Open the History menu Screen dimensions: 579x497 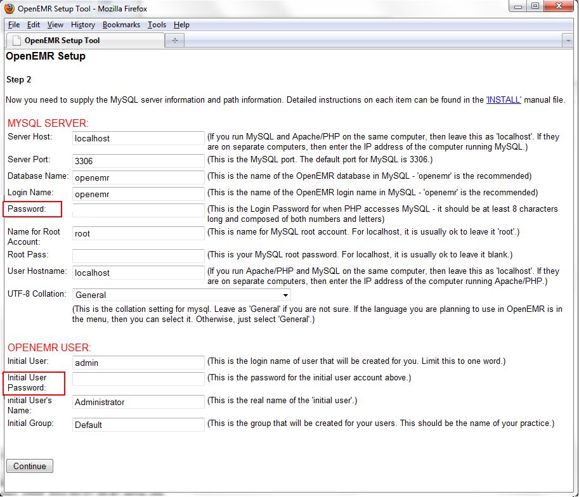coord(83,25)
